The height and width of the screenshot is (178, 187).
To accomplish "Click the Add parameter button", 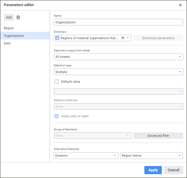I will (9, 17).
